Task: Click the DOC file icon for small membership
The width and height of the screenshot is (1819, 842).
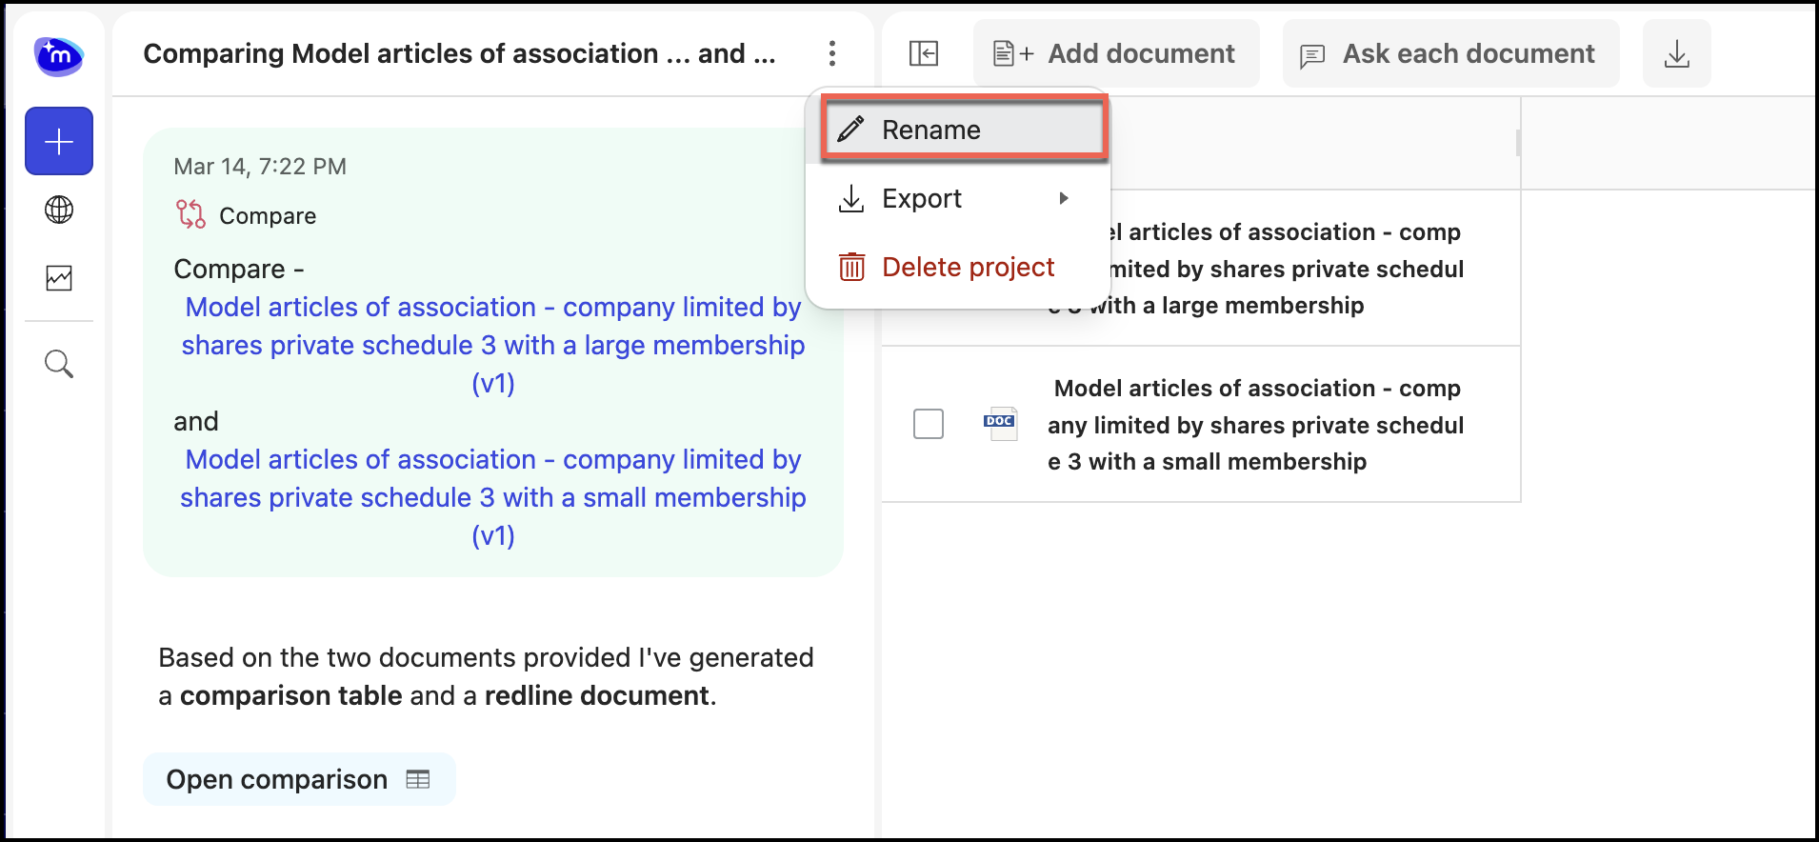Action: pos(999,424)
